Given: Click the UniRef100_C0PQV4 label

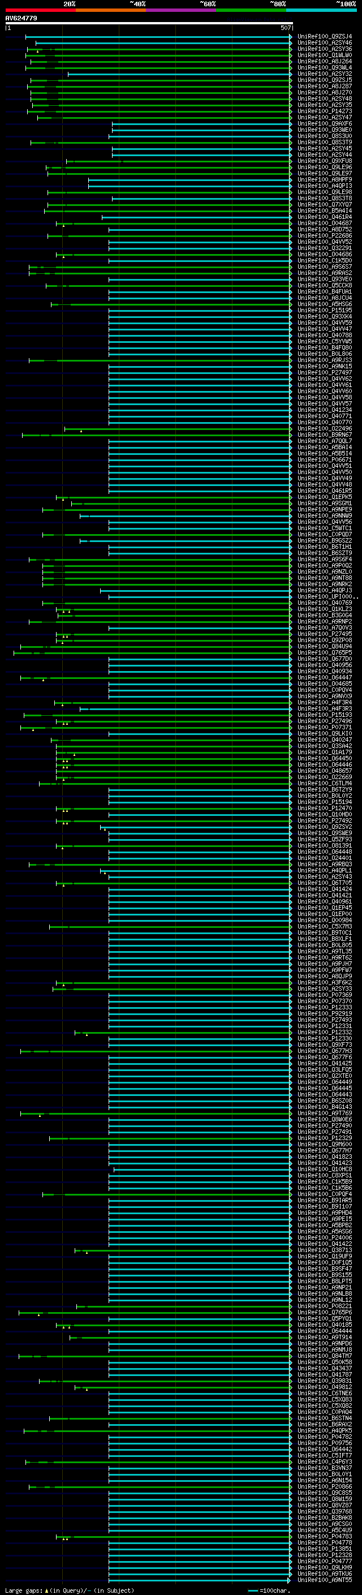Looking at the screenshot, I should pos(324,690).
